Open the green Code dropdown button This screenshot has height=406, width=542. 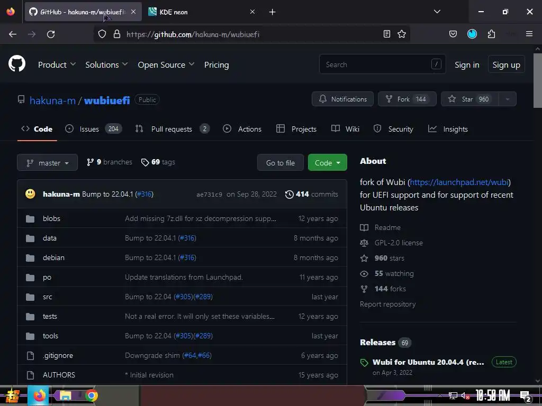pos(327,163)
